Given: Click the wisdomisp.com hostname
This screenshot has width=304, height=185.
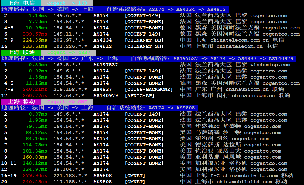Looking at the screenshot, I should coord(270,65).
